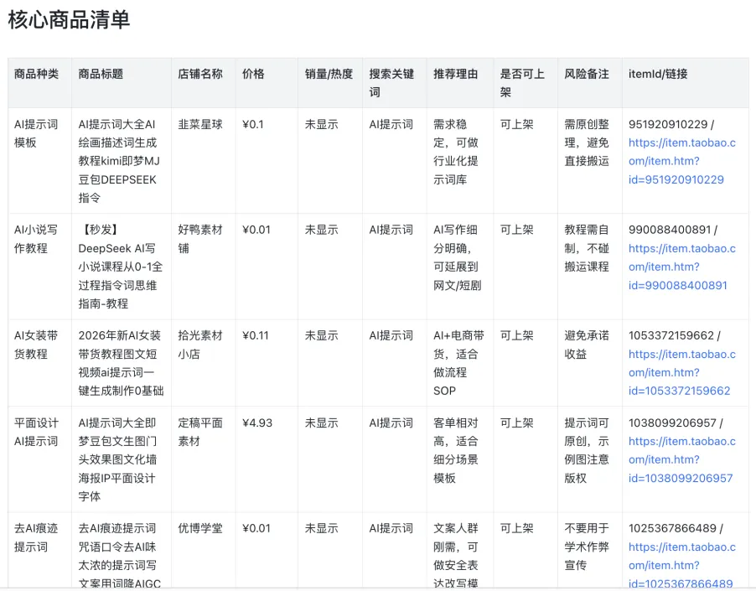Click the shop name 定稿平面素材
756x591 pixels.
(x=200, y=432)
